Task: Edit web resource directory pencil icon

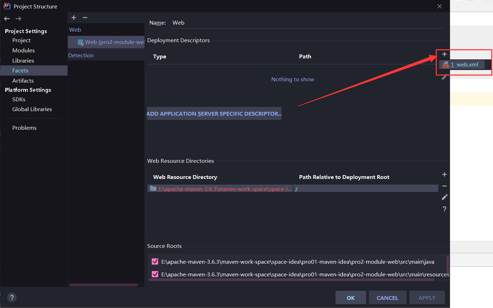Action: click(445, 197)
